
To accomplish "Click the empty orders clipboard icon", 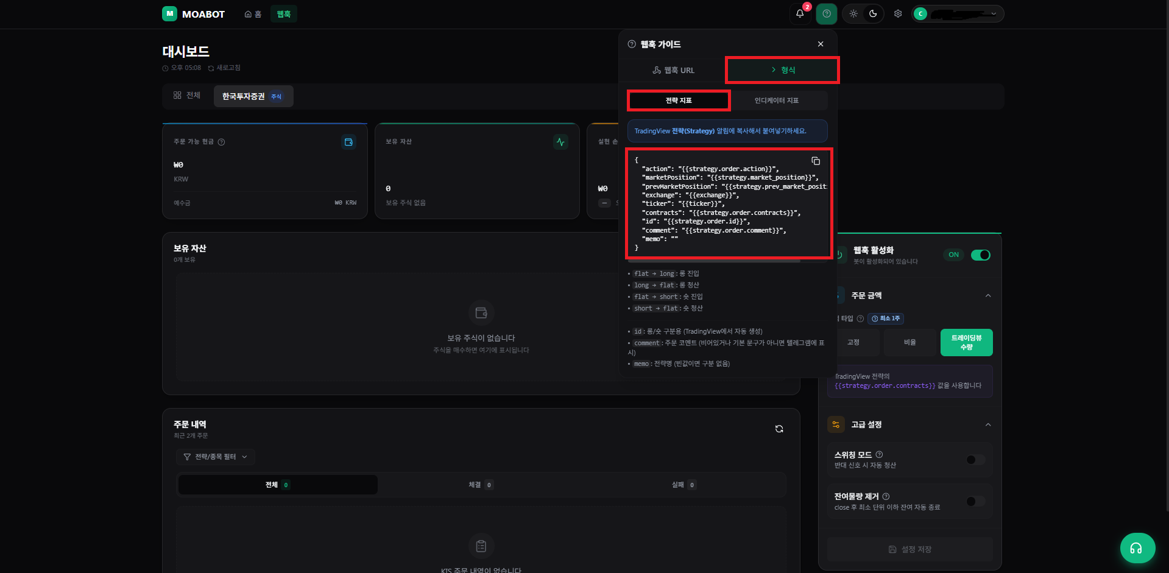I will (481, 546).
